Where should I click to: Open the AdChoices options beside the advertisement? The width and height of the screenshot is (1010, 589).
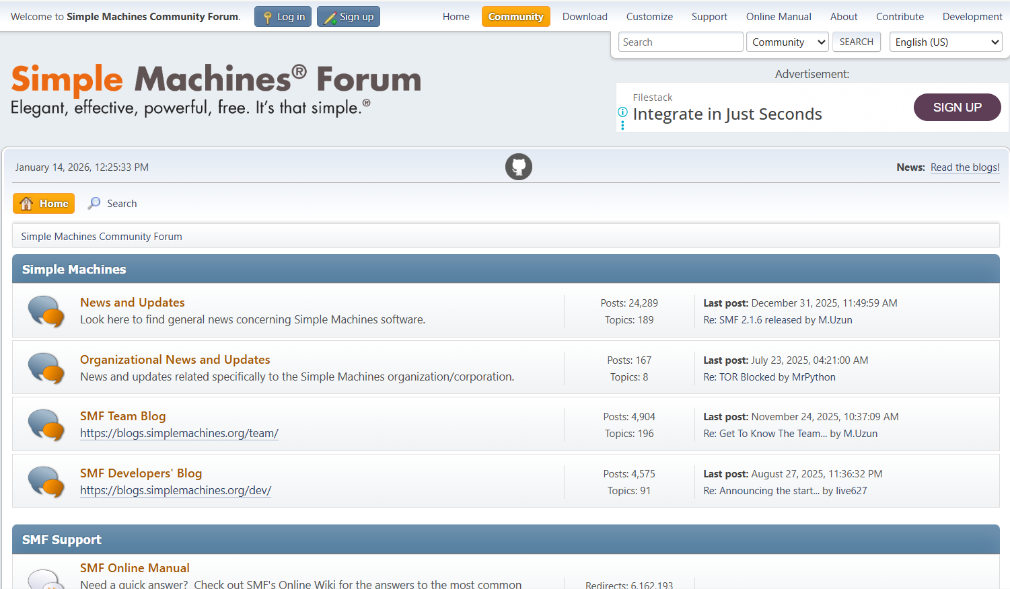coord(622,124)
